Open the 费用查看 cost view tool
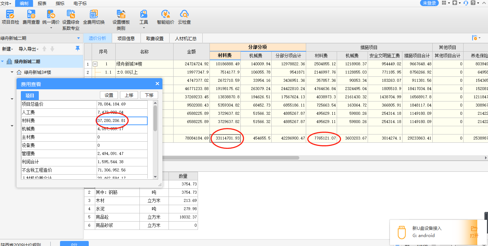The height and width of the screenshot is (246, 488). [31, 17]
